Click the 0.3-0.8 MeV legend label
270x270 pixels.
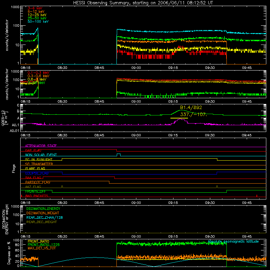pos(38,76)
